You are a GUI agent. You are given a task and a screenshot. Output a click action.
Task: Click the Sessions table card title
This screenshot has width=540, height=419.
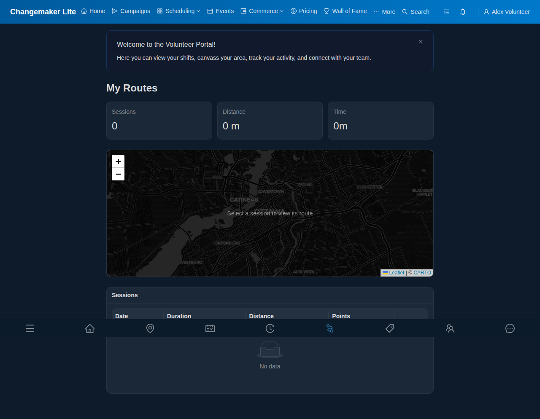[x=125, y=295]
